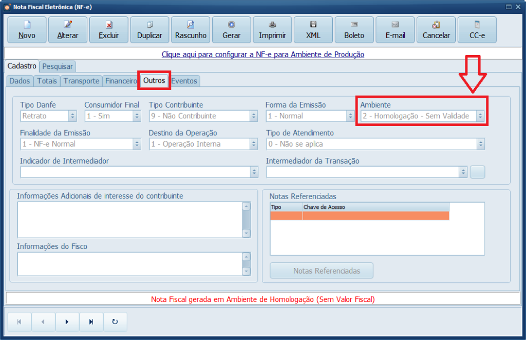The height and width of the screenshot is (340, 526).
Task: Click the Chave de Acesso column header
Action: [375, 207]
